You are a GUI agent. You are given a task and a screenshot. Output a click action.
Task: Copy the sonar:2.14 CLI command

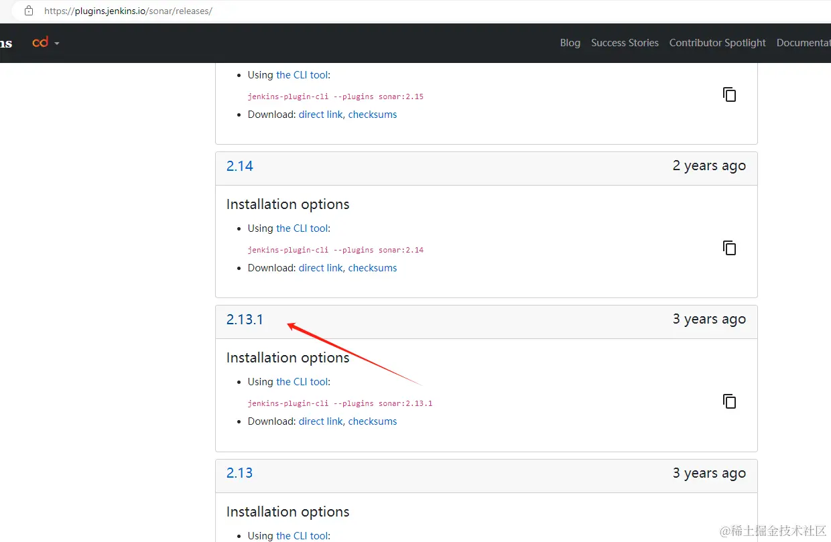pos(729,248)
